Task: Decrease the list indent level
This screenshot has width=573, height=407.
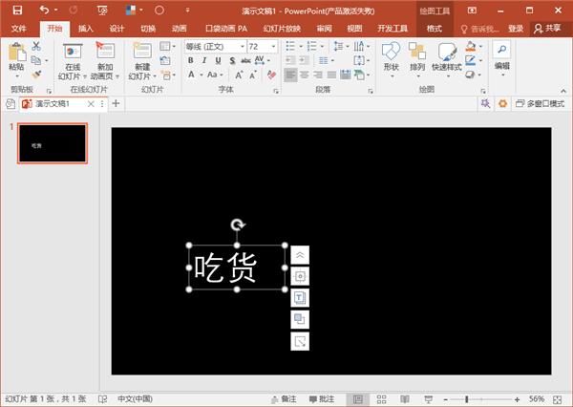Action: pos(290,60)
